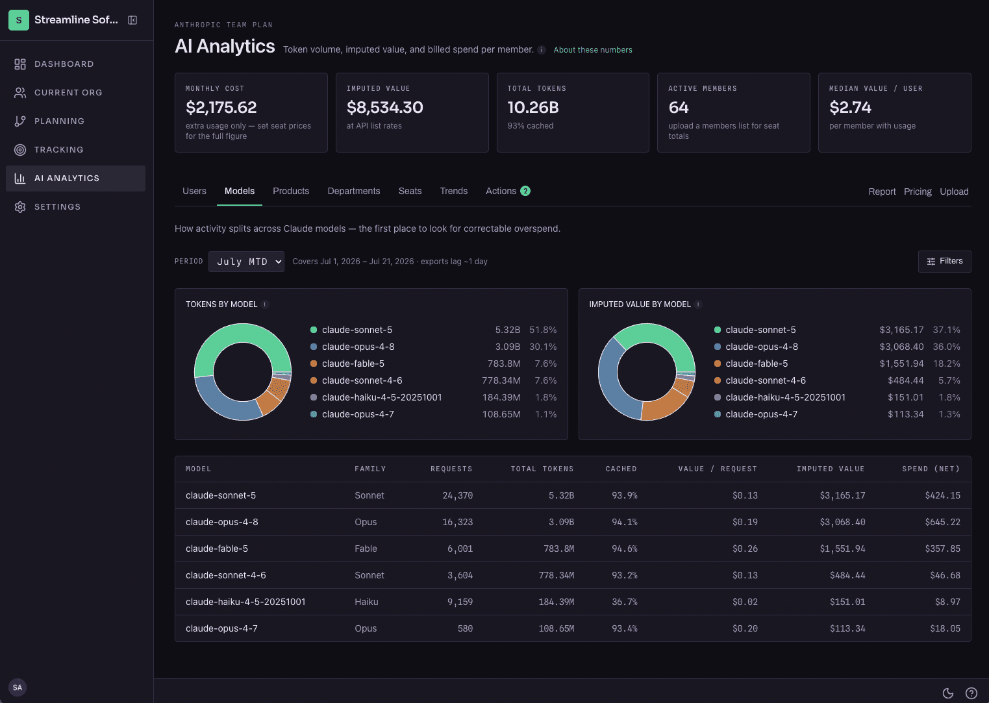View the Trends tab

(454, 191)
